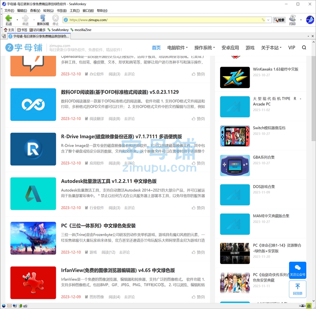This screenshot has height=309, width=316.
Task: Click the 前进 forward arrow
Action: click(x=25, y=20)
